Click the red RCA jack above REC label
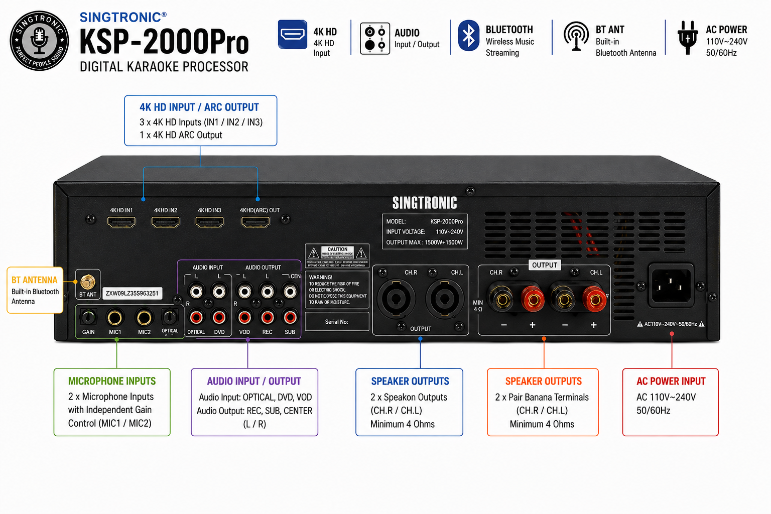771x514 pixels. tap(268, 317)
